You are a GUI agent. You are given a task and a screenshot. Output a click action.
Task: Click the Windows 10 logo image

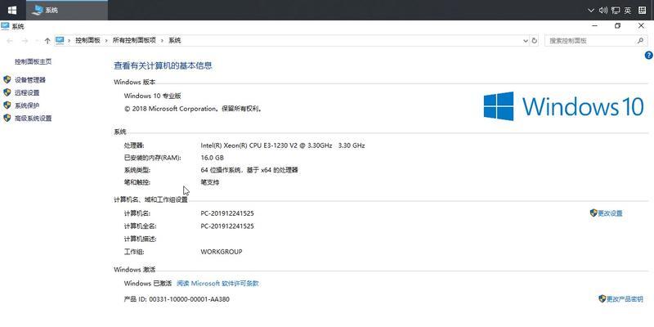click(x=563, y=106)
